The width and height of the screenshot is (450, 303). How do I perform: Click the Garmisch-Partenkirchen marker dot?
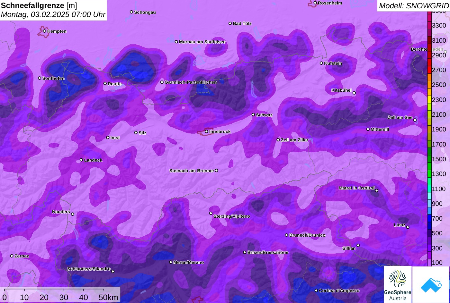pyautogui.click(x=162, y=82)
